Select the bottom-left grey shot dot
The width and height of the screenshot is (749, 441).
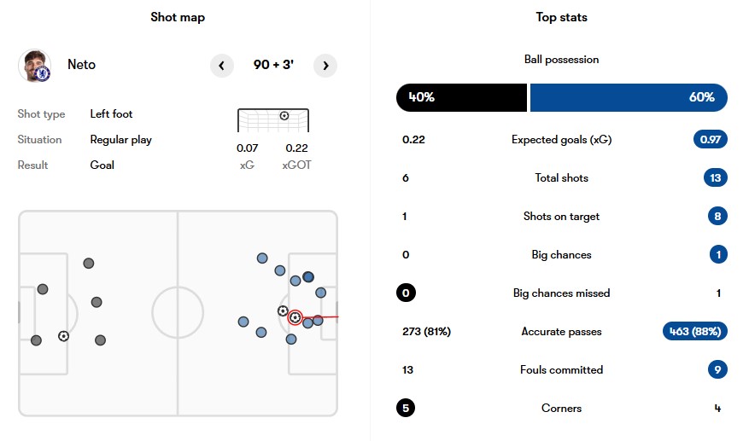point(37,340)
